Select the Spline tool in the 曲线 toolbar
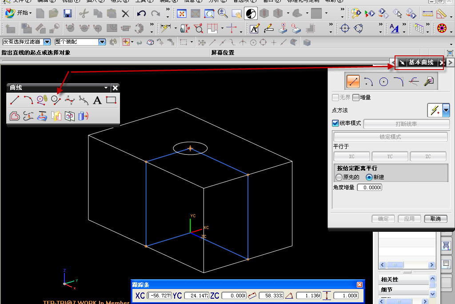The image size is (455, 304). 70,100
